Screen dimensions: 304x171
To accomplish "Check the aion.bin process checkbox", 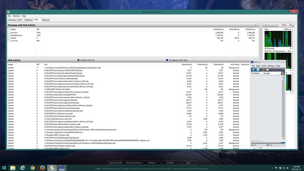I will click(9, 33).
